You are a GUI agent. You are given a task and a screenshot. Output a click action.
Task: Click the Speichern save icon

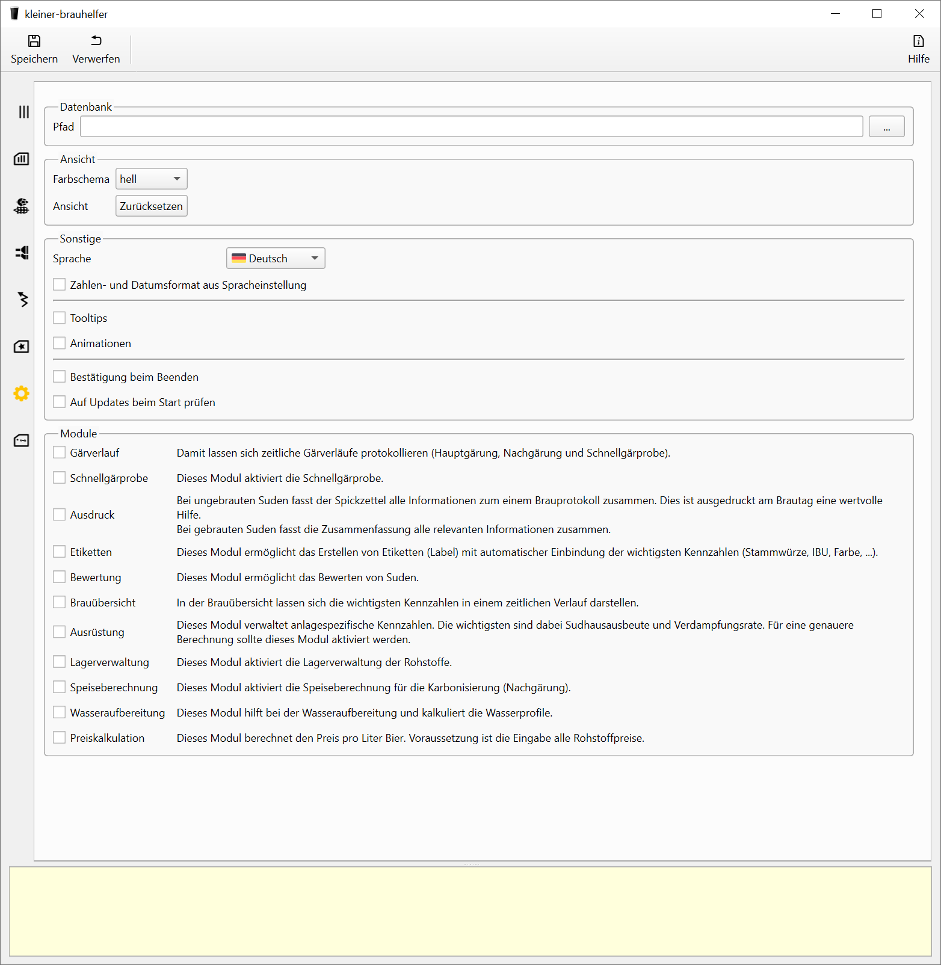(34, 41)
